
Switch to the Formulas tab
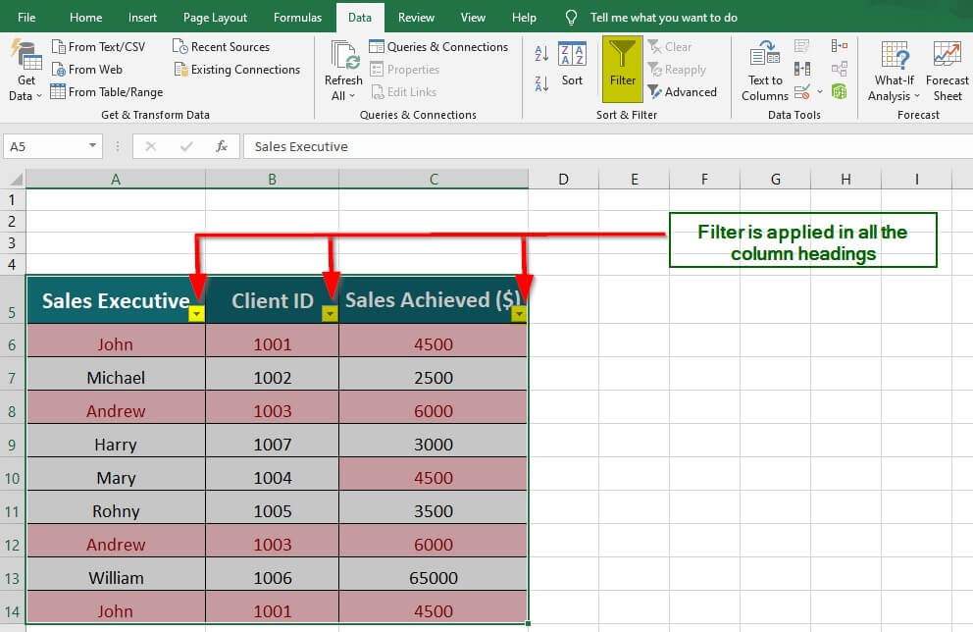pyautogui.click(x=297, y=18)
